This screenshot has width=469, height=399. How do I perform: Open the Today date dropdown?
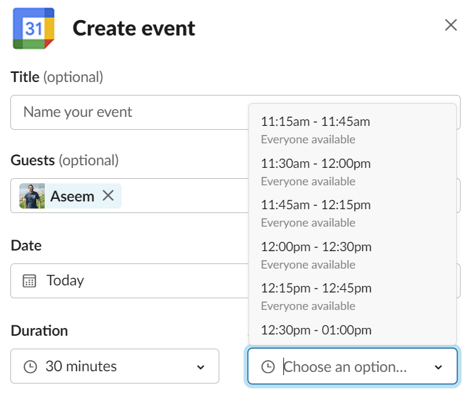click(x=129, y=280)
